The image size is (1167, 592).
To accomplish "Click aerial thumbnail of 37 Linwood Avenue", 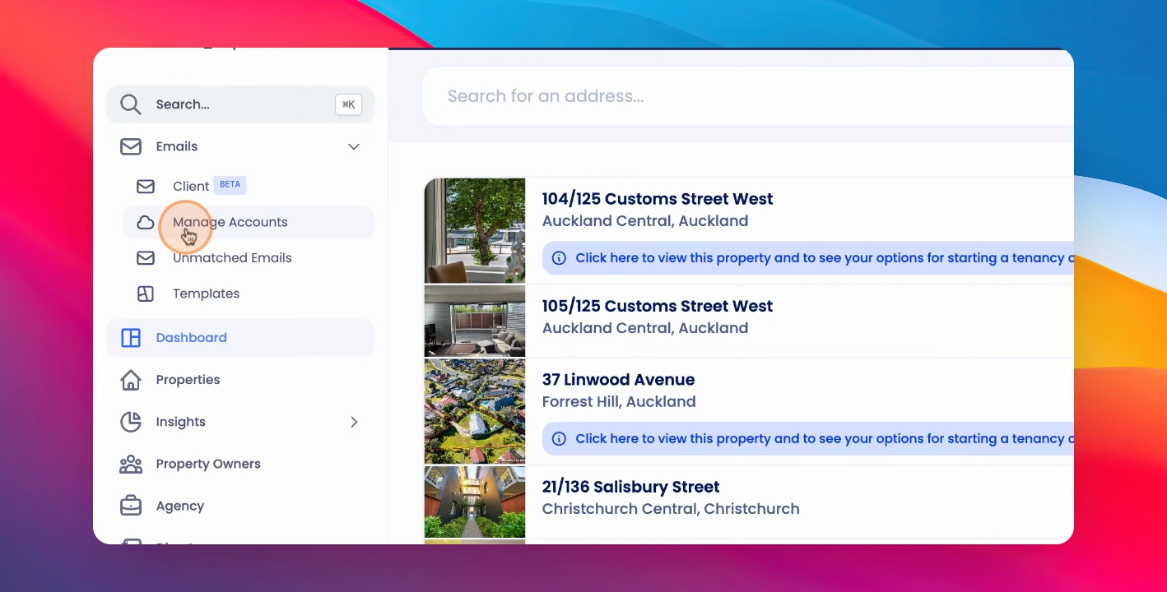I will [x=475, y=412].
